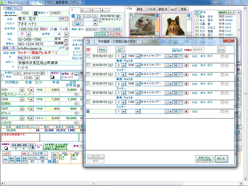248x186 pixels.
Task: Click the plus button in reservation tab 1
Action: [x=90, y=16]
